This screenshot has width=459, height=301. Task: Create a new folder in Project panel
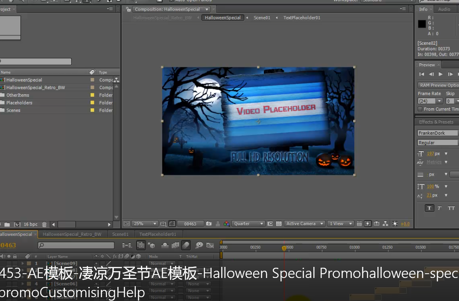click(x=7, y=224)
